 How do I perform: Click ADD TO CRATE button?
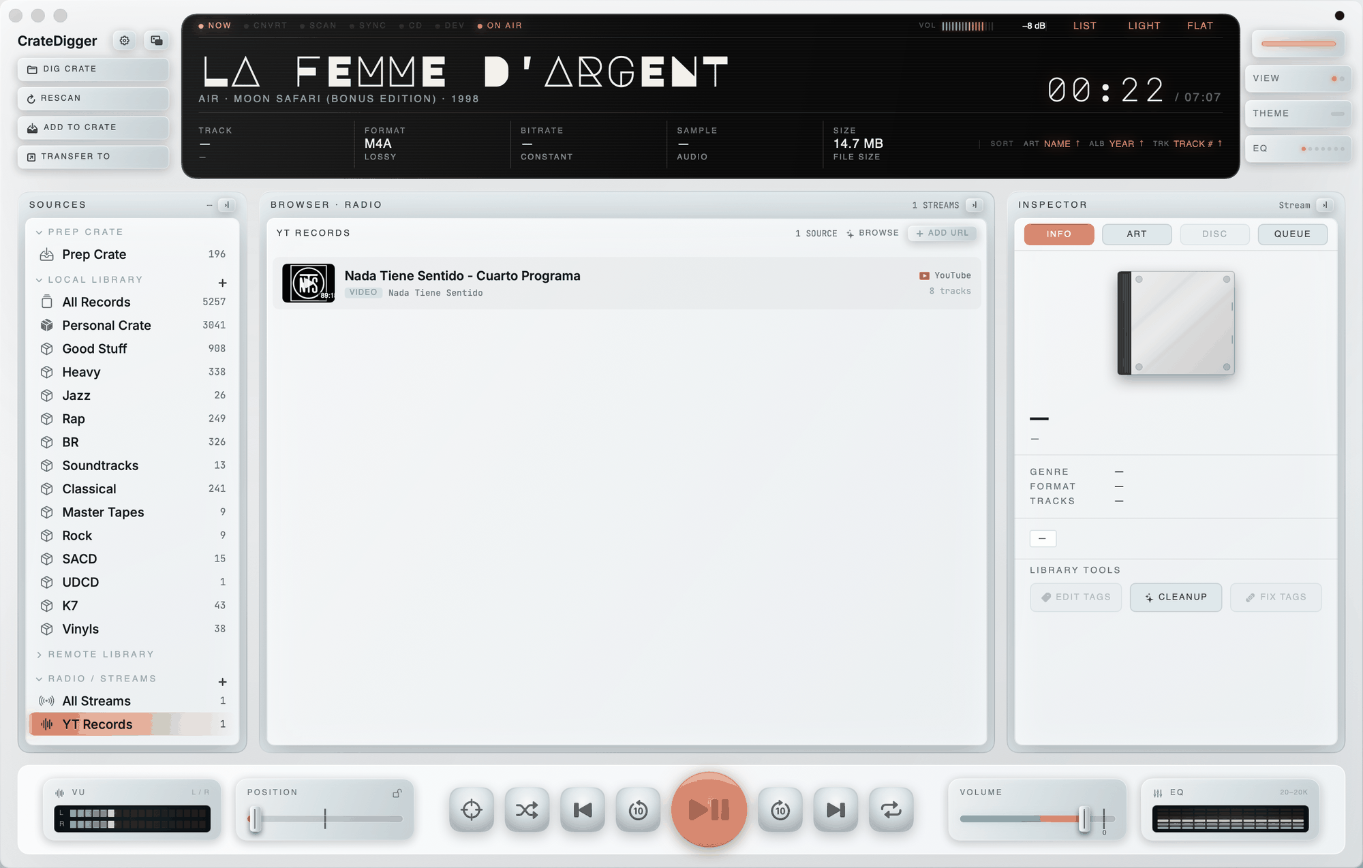(x=93, y=127)
